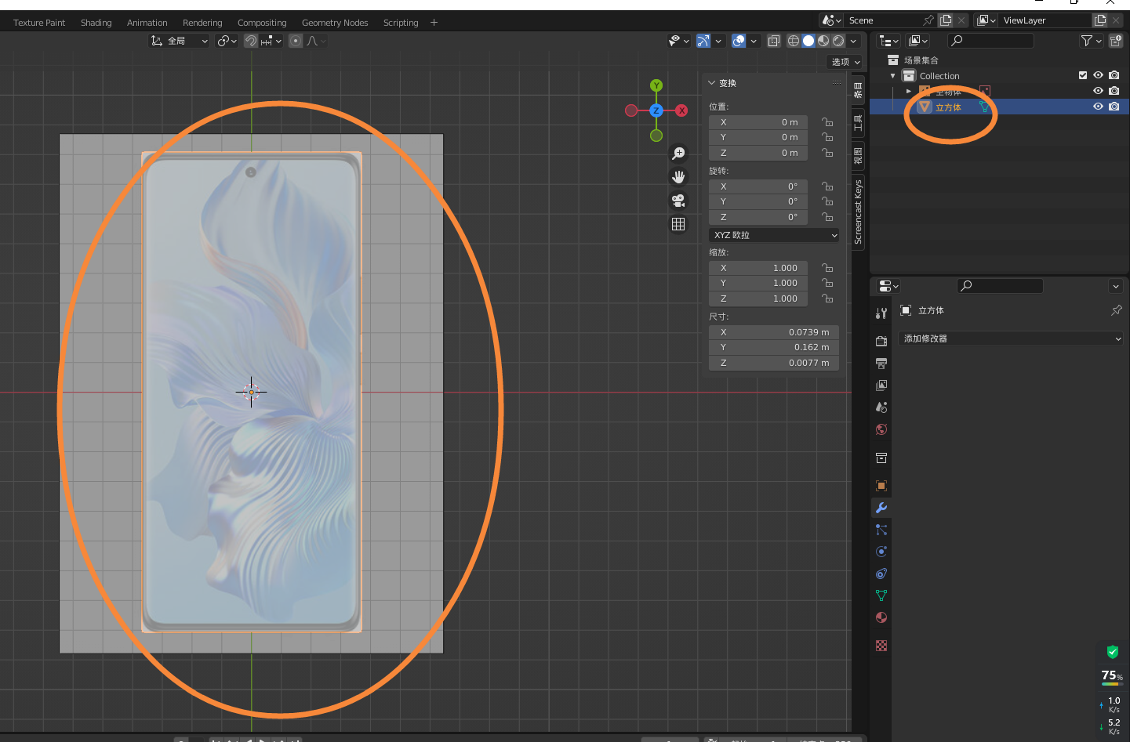1130x742 pixels.
Task: Open the Material properties tab icon
Action: click(881, 617)
